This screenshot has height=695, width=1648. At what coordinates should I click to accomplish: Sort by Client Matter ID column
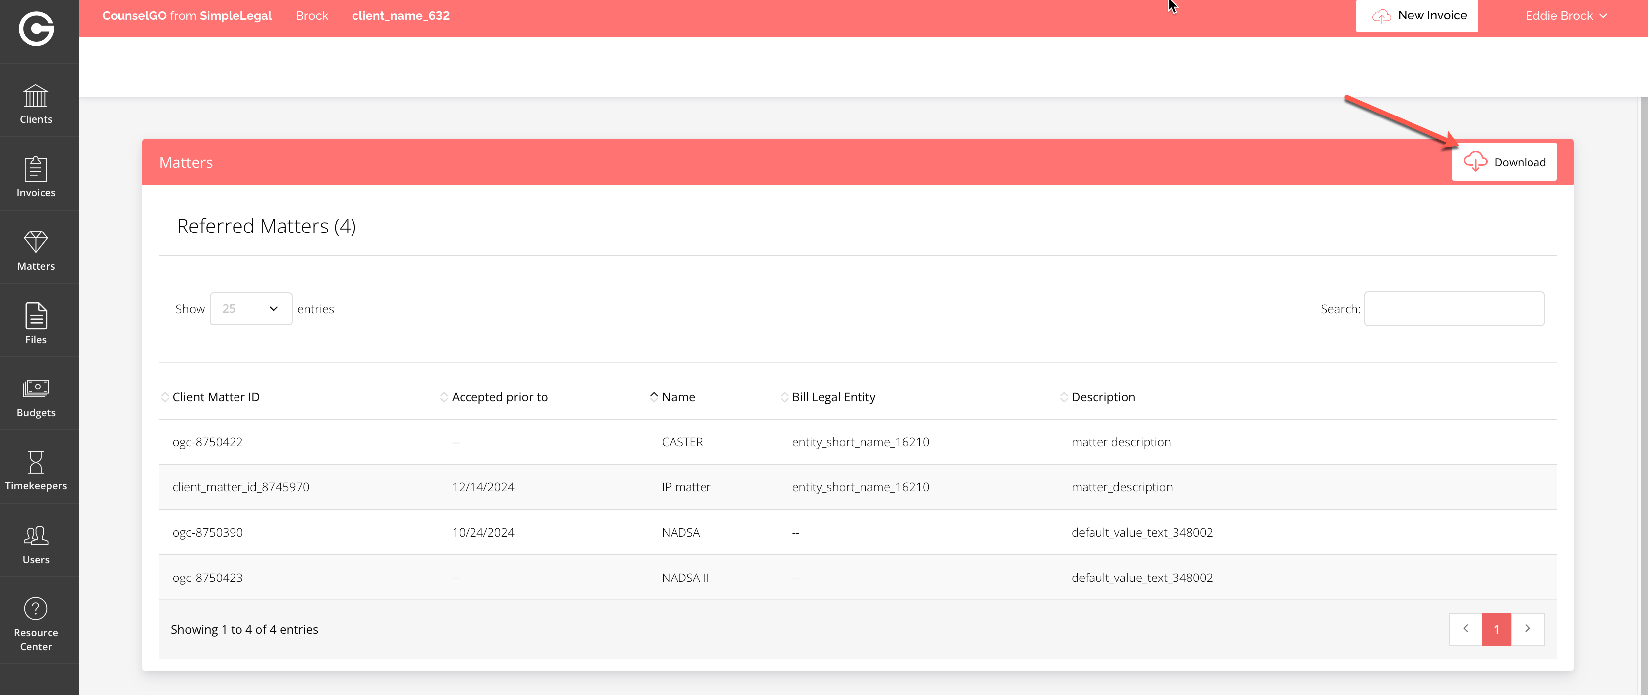216,397
